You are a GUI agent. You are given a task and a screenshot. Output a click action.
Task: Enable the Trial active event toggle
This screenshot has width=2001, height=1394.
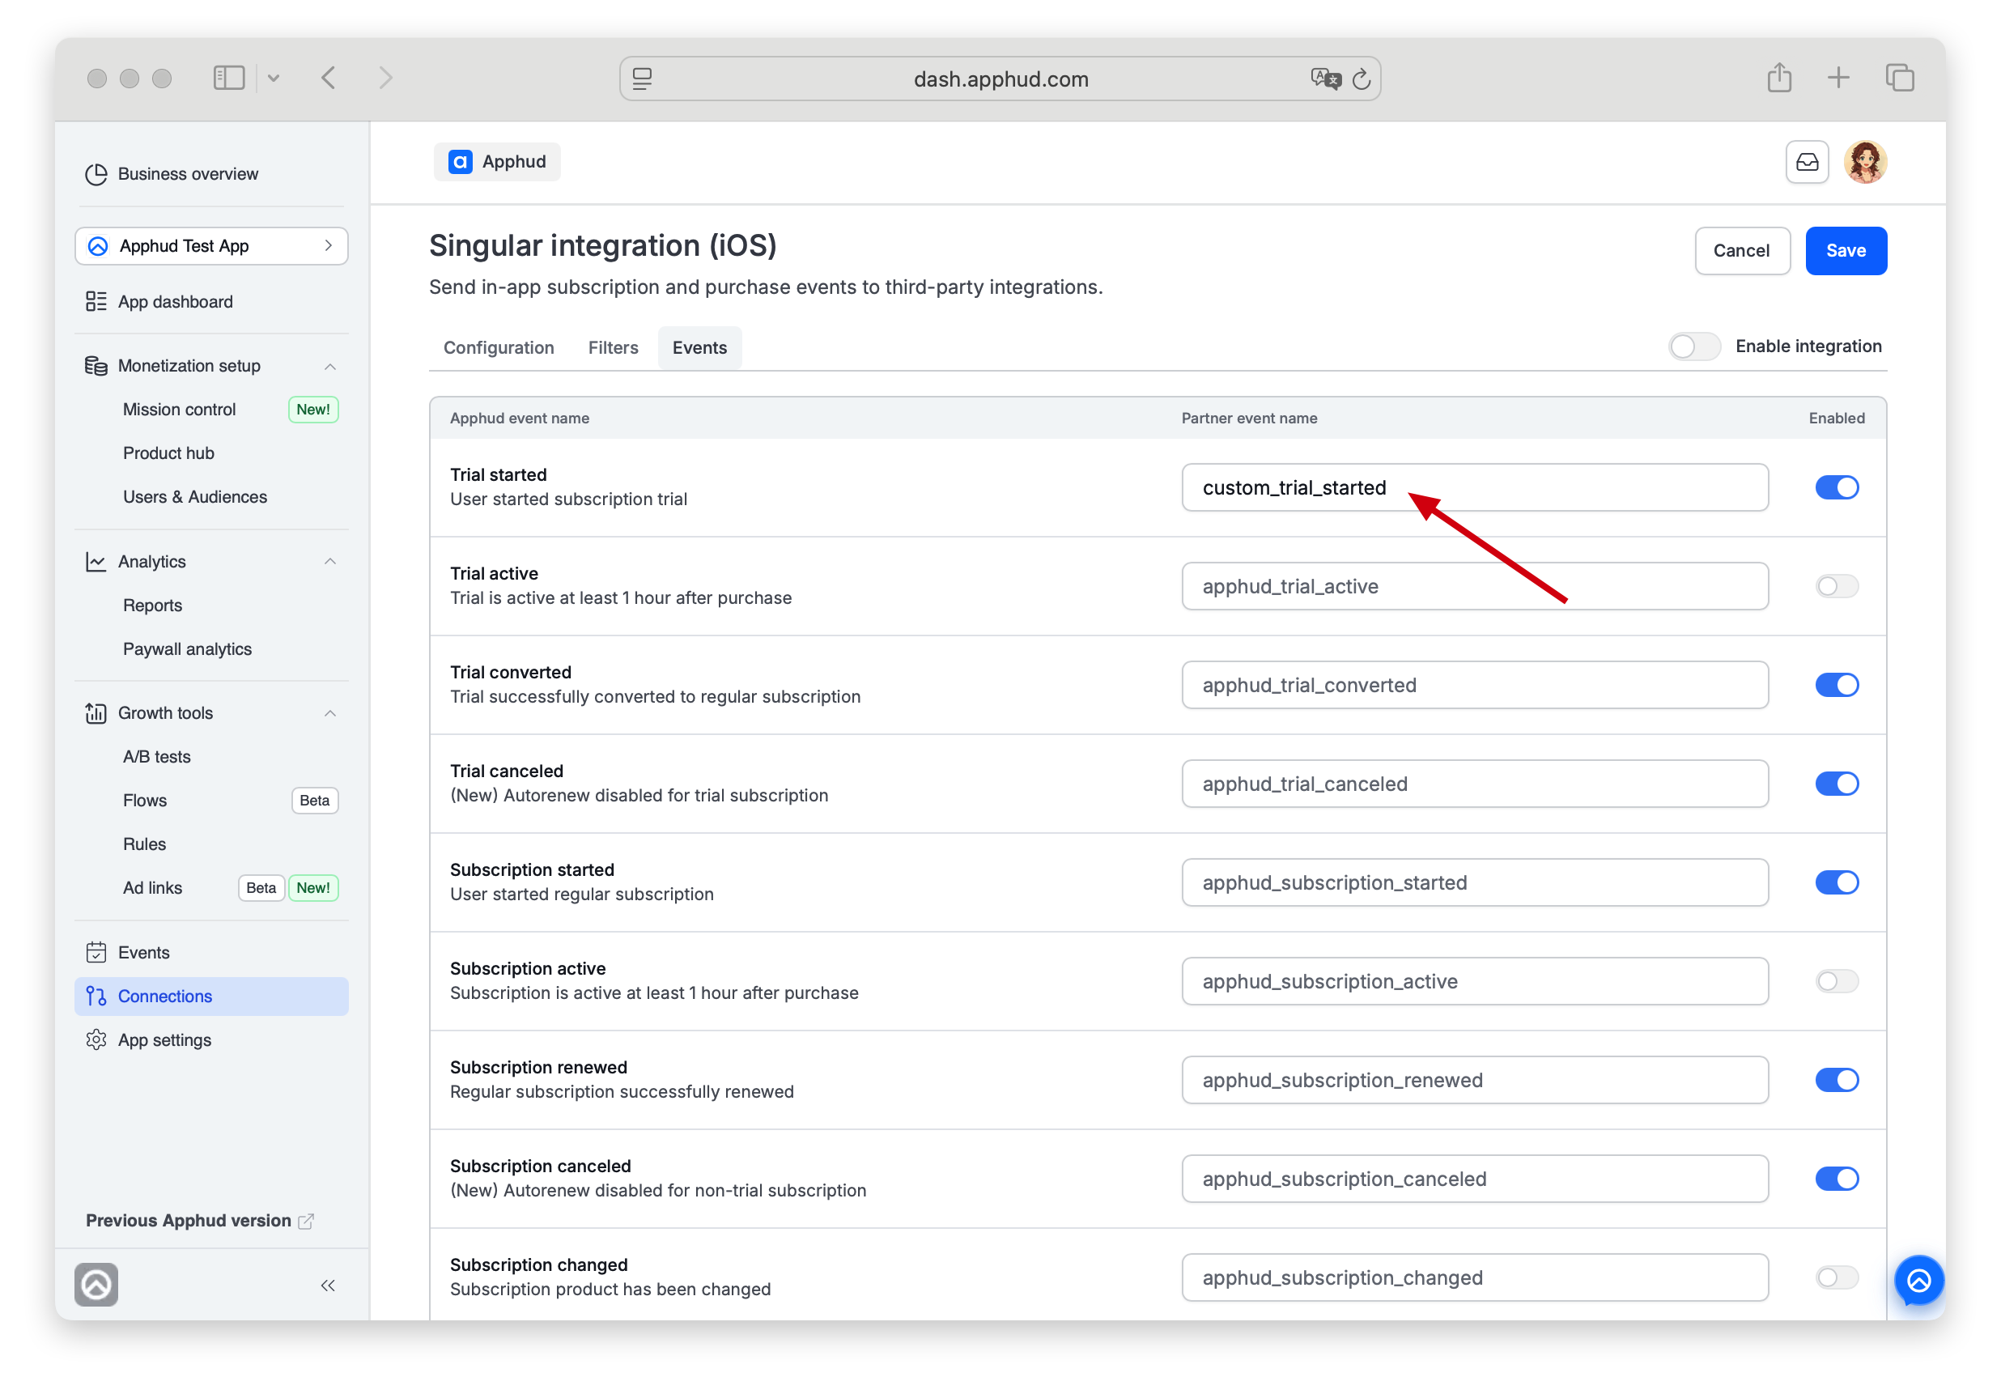pos(1837,586)
